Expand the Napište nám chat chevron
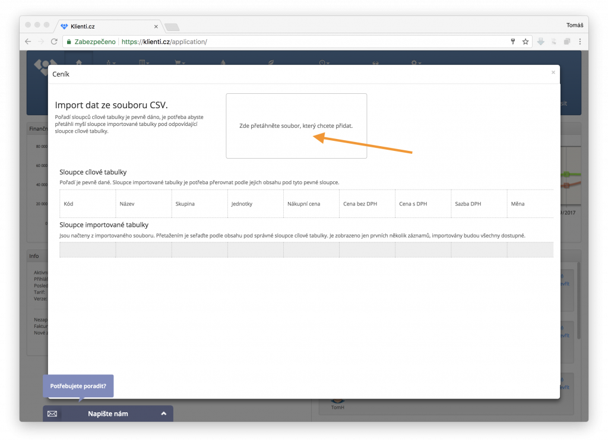 164,414
